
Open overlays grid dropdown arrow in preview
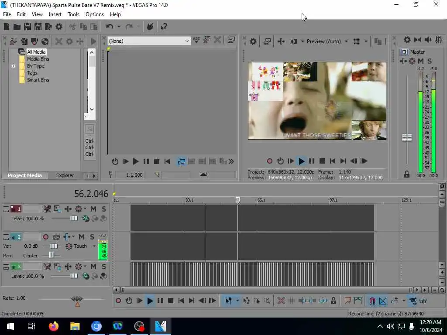point(366,41)
